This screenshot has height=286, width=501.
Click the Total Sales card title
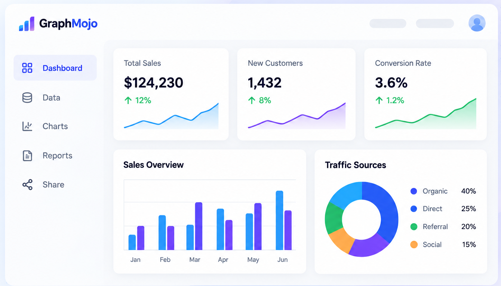coord(142,63)
